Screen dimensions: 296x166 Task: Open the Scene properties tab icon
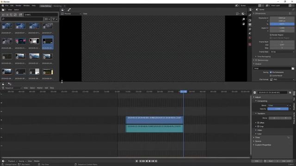click(x=250, y=34)
